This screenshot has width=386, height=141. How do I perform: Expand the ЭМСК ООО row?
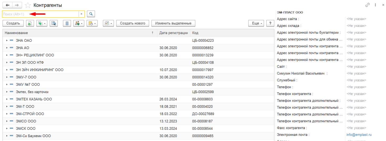[7, 129]
